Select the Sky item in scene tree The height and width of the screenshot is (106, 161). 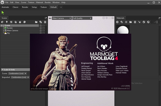tap(8, 33)
